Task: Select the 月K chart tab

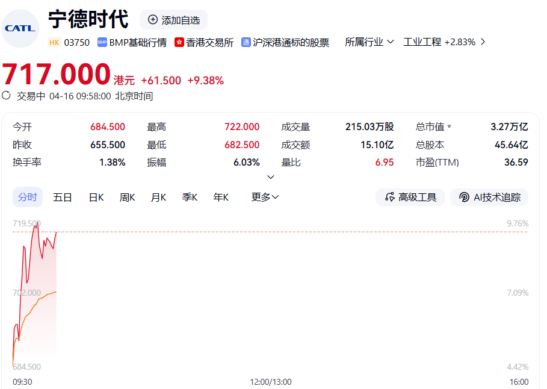Action: [x=159, y=197]
